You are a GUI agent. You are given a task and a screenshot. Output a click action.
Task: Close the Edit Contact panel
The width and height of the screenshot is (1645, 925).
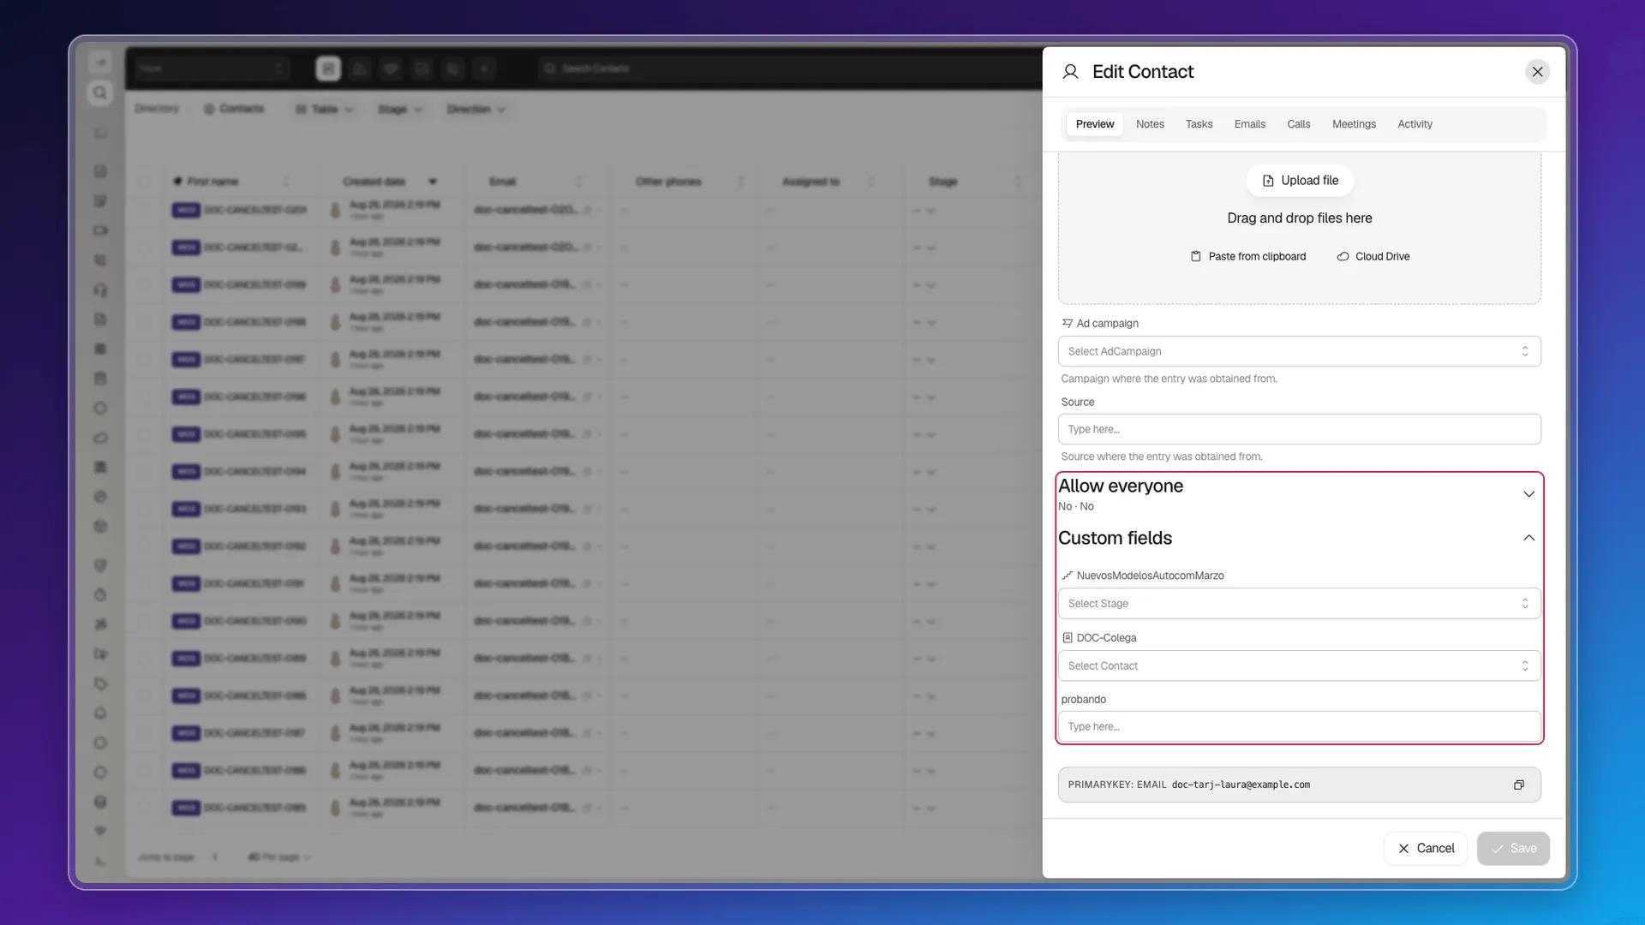coord(1537,72)
